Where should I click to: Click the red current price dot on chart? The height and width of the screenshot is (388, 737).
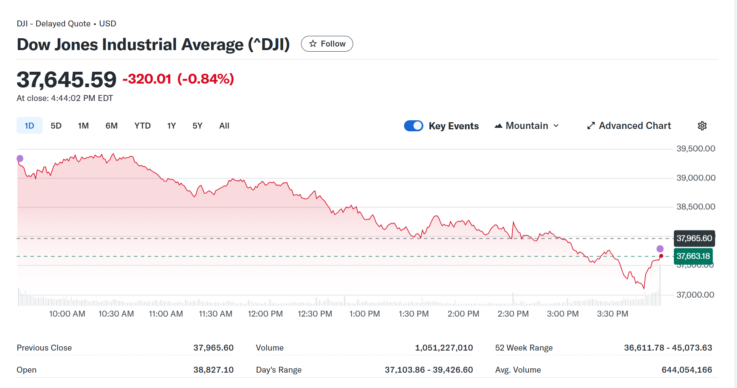(x=661, y=256)
